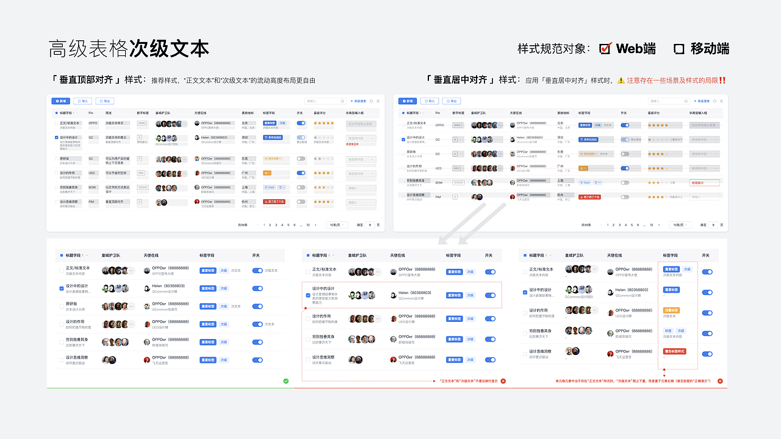Click refresh icon in 垂直居中对齐 table toolbar

714,101
